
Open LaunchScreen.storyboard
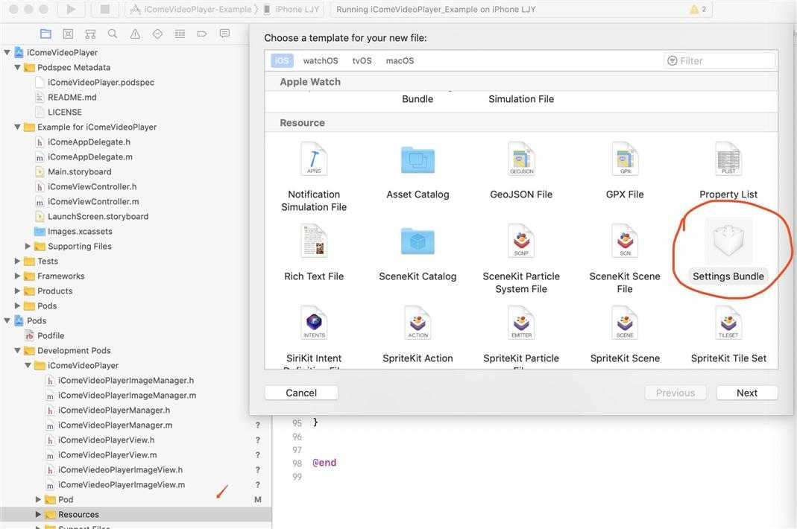98,217
